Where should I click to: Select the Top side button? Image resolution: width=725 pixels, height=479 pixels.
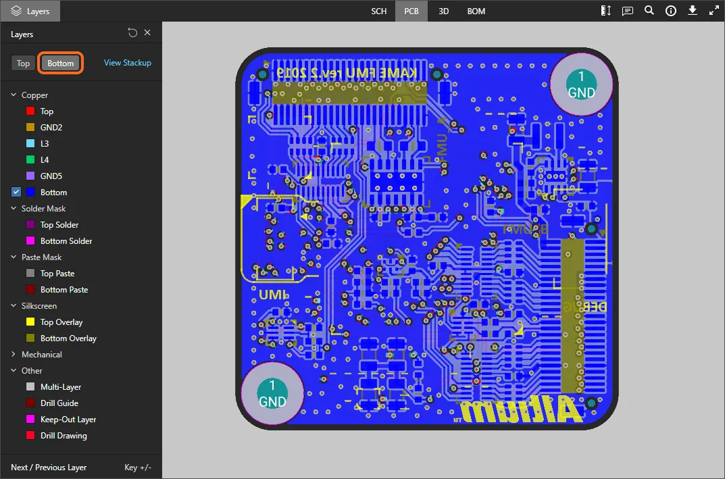click(x=23, y=64)
